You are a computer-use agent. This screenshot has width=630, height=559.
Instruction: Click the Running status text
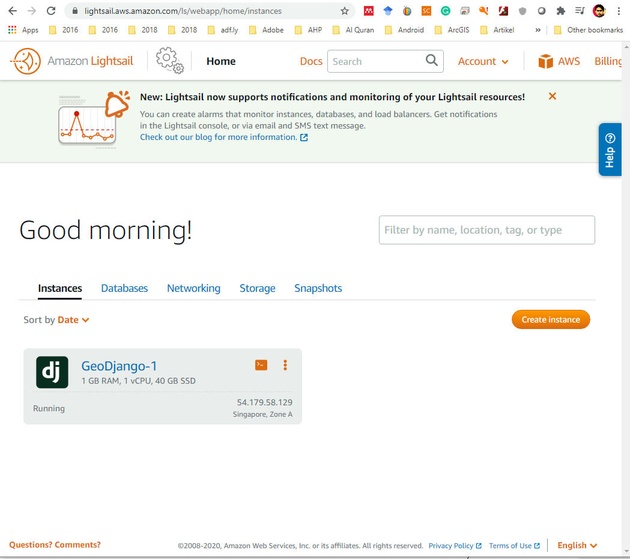[x=49, y=408]
